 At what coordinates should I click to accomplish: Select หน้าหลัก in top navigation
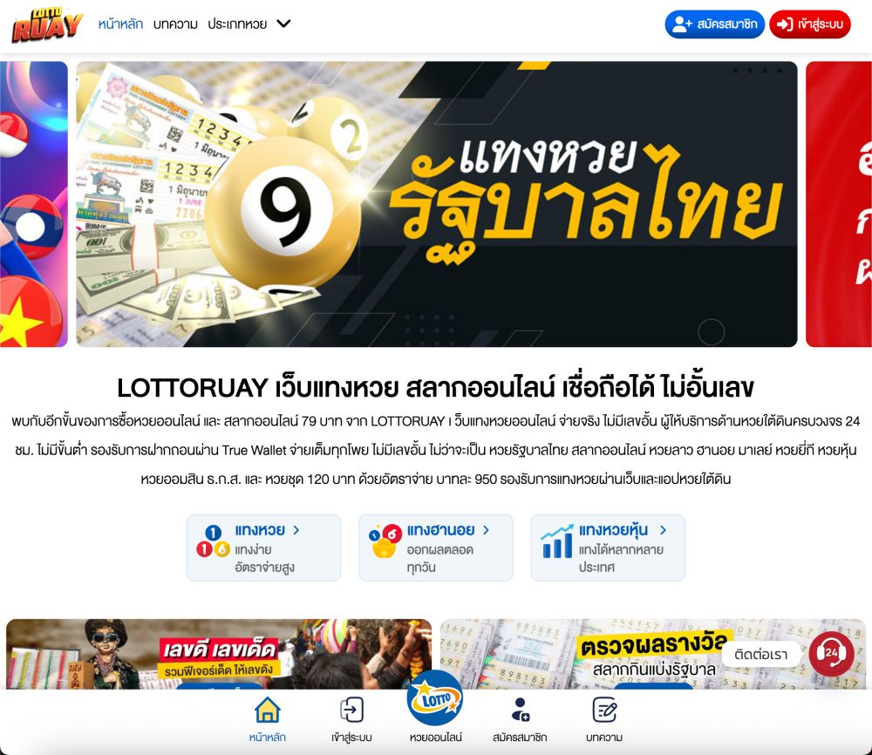[120, 24]
